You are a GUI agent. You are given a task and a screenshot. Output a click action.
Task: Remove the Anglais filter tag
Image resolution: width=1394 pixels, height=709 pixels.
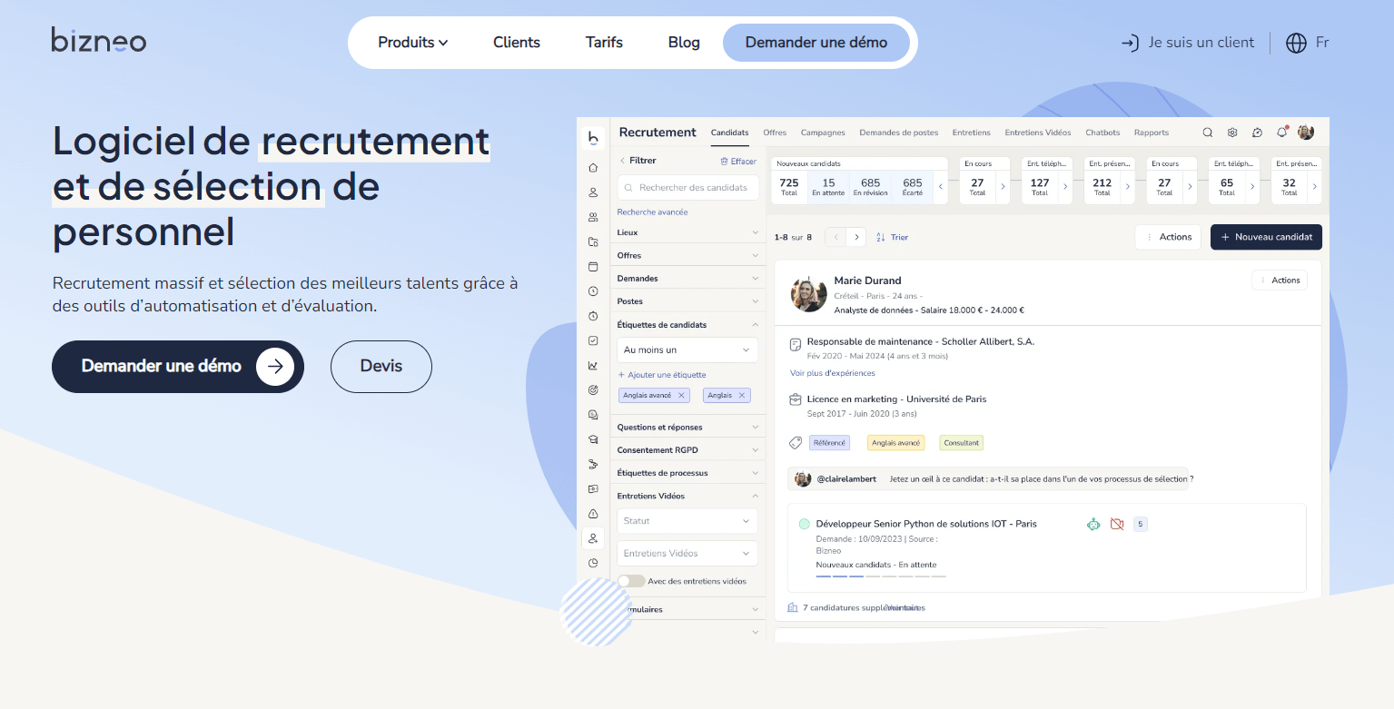coord(741,395)
